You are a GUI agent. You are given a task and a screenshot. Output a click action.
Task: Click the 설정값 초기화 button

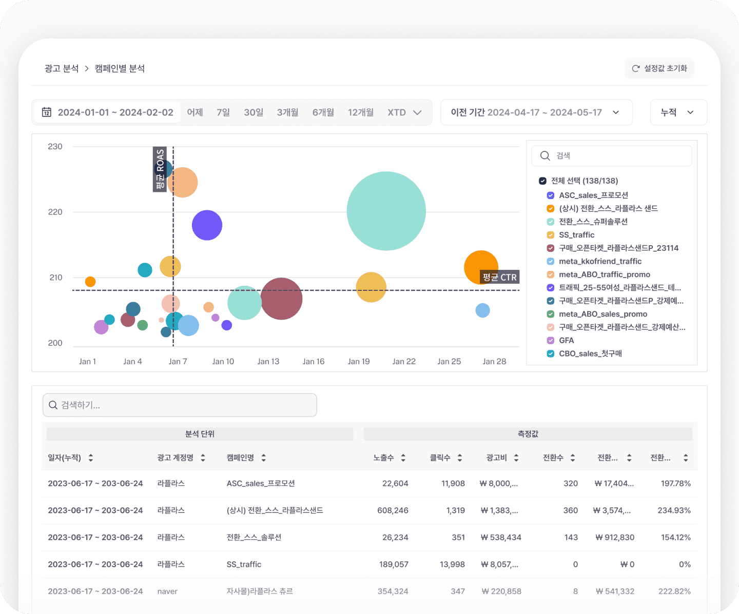(659, 68)
